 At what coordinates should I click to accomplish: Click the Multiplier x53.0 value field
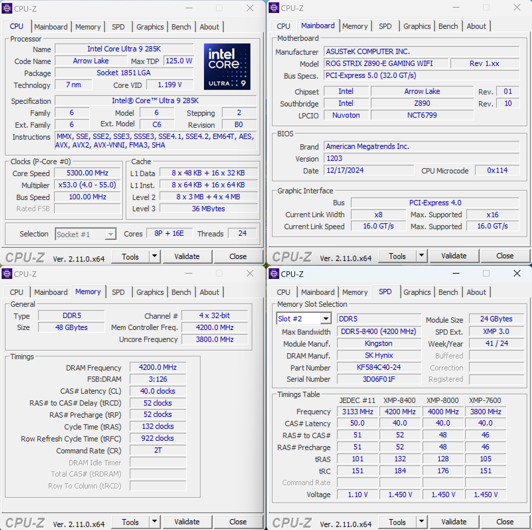pyautogui.click(x=88, y=185)
